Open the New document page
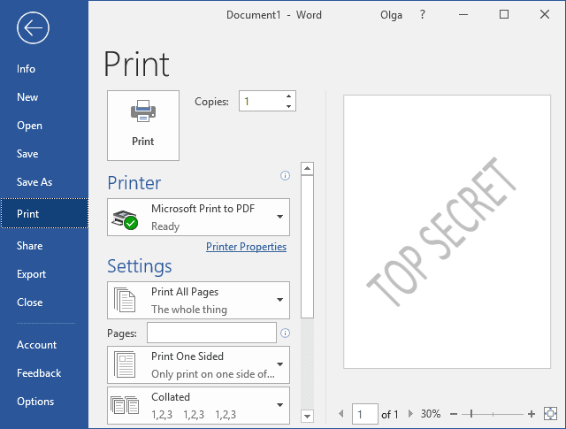566x429 pixels. (x=44, y=97)
